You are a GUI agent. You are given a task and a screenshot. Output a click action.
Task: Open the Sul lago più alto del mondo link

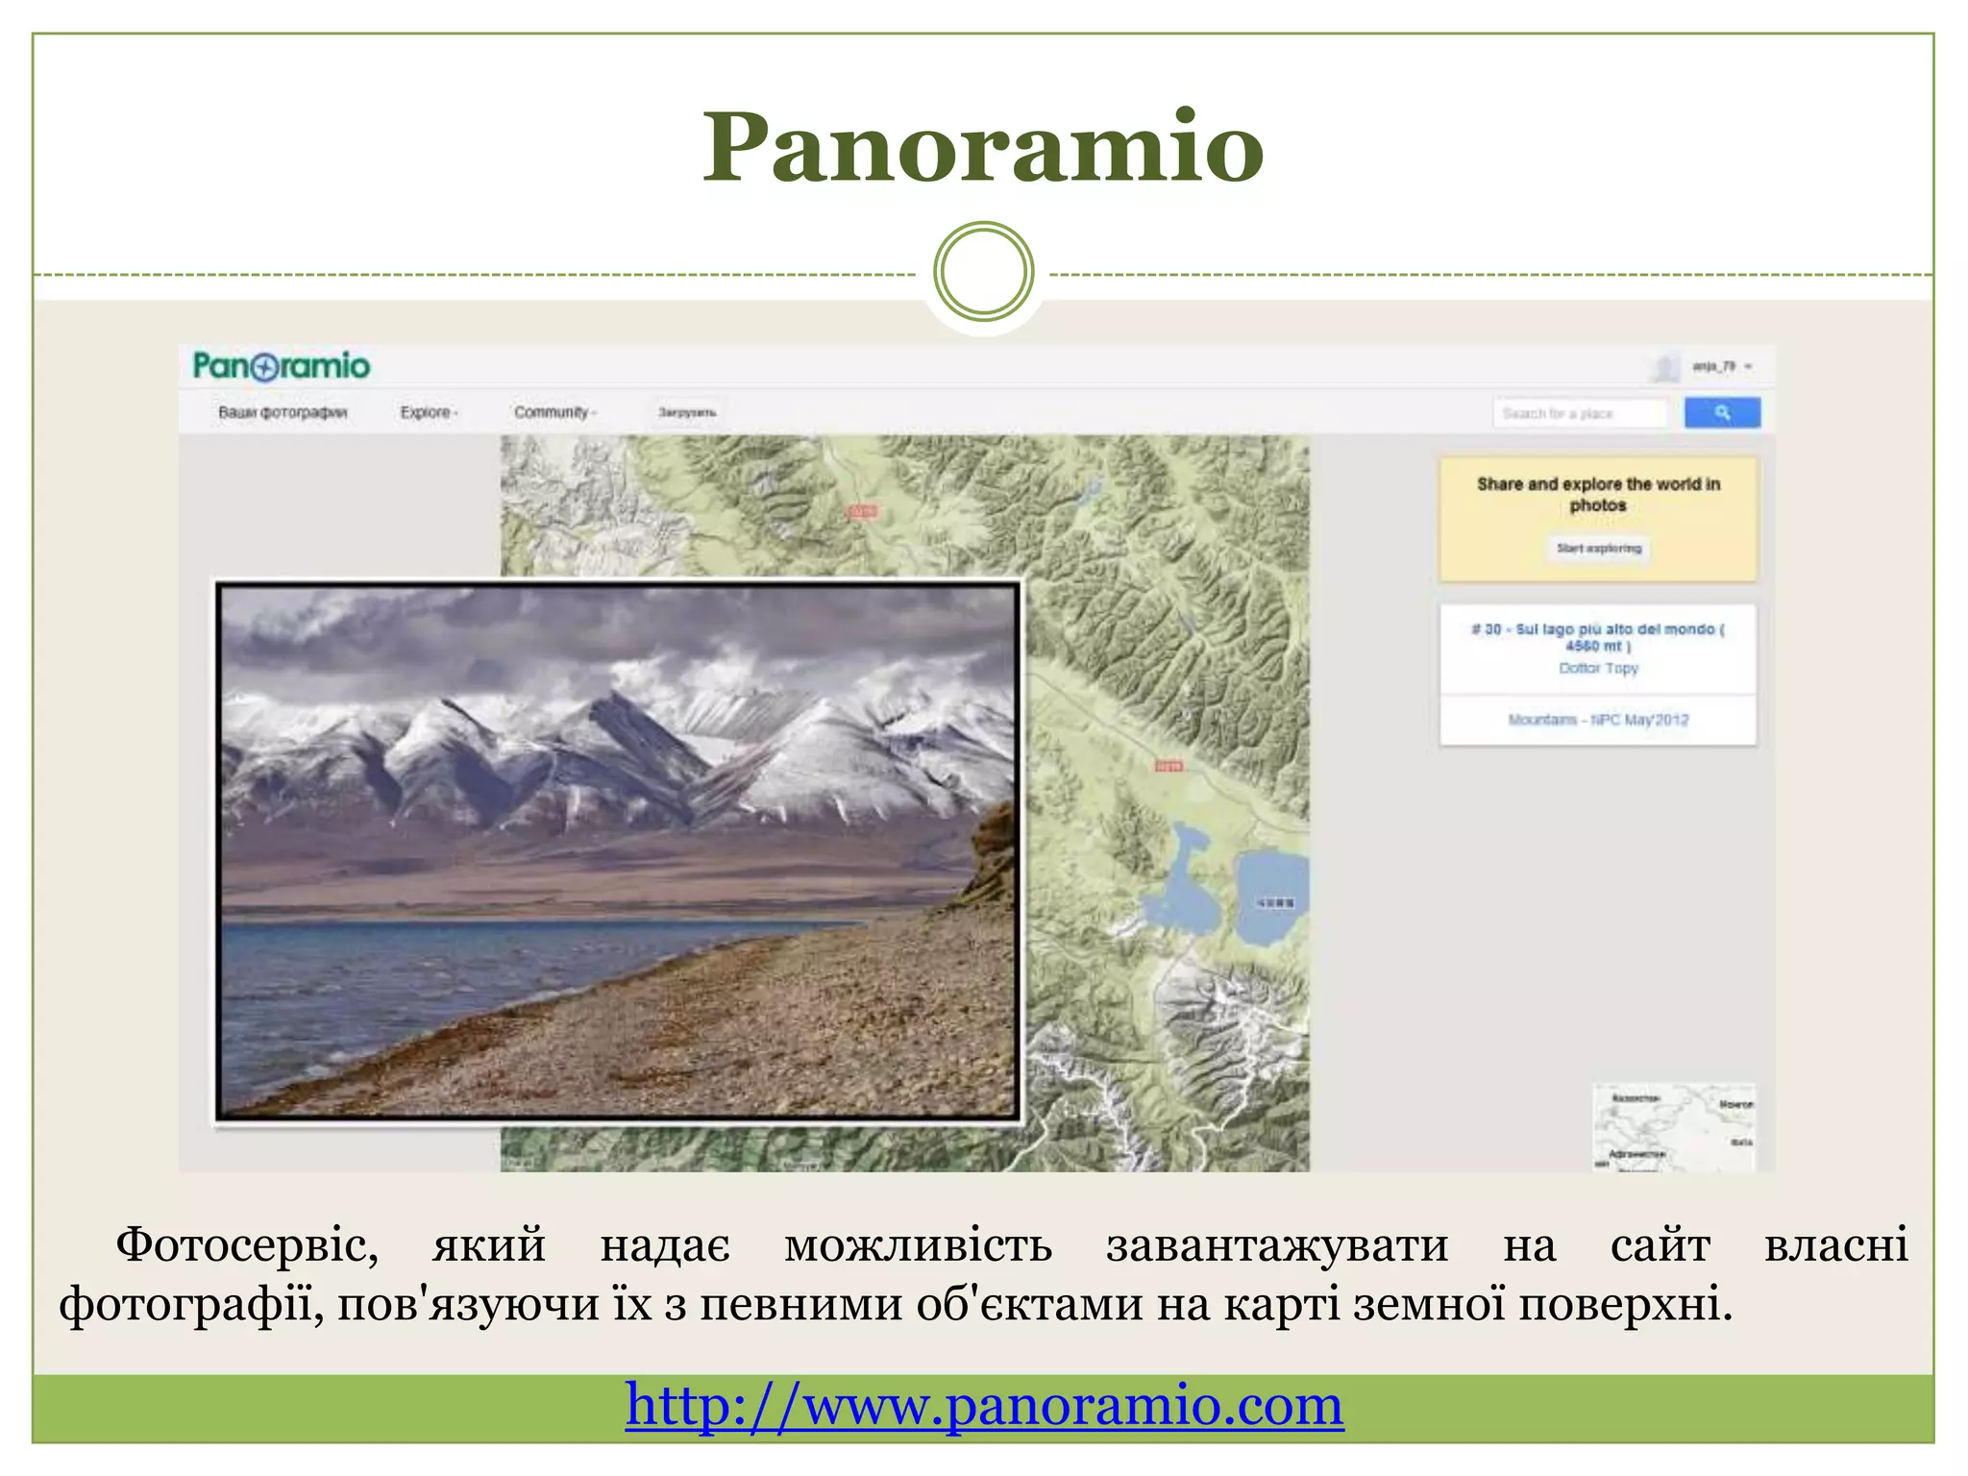(x=1598, y=637)
